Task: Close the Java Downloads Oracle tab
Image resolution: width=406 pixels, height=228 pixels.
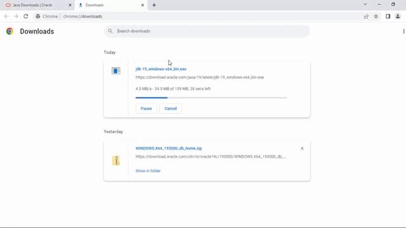Action: tap(70, 5)
